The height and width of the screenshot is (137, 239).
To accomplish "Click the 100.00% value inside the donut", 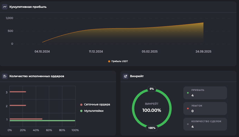I will [x=152, y=110].
